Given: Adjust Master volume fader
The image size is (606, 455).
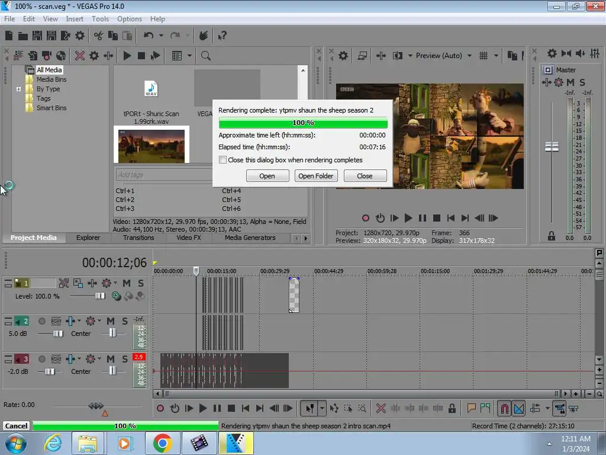Looking at the screenshot, I should click(x=552, y=147).
